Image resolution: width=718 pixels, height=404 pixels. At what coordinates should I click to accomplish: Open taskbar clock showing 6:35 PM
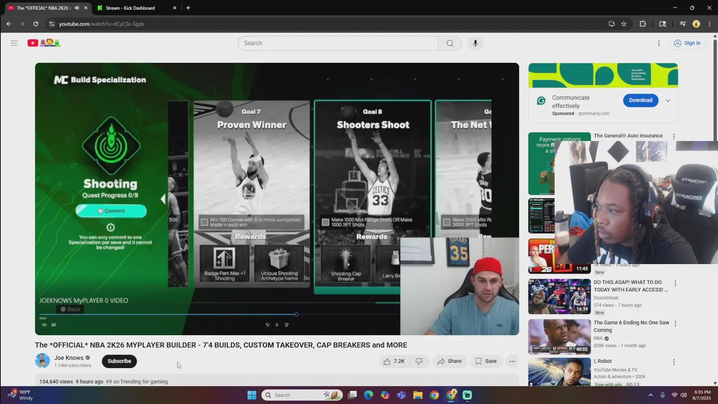[702, 395]
